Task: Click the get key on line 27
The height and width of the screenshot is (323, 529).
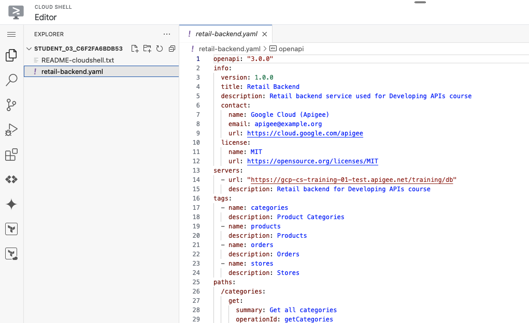Action: coord(234,301)
